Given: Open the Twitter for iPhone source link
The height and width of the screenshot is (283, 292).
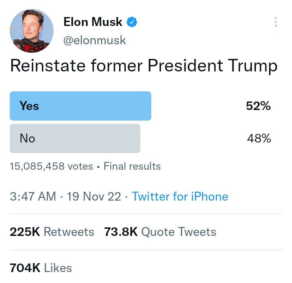Looking at the screenshot, I should pyautogui.click(x=180, y=197).
